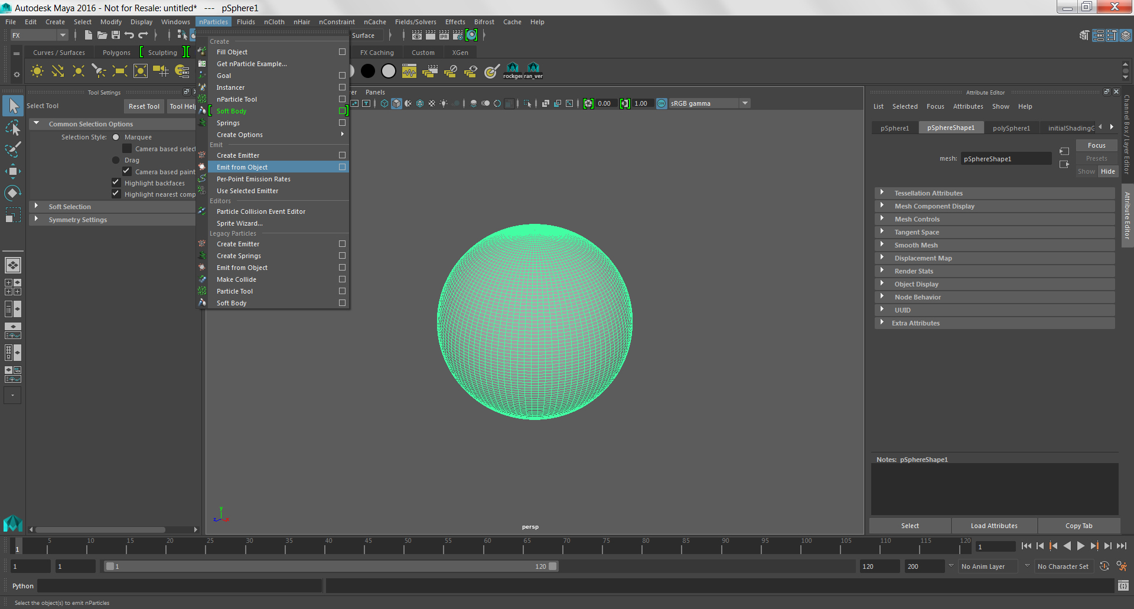Switch to the polySphere1 tab

click(1011, 128)
